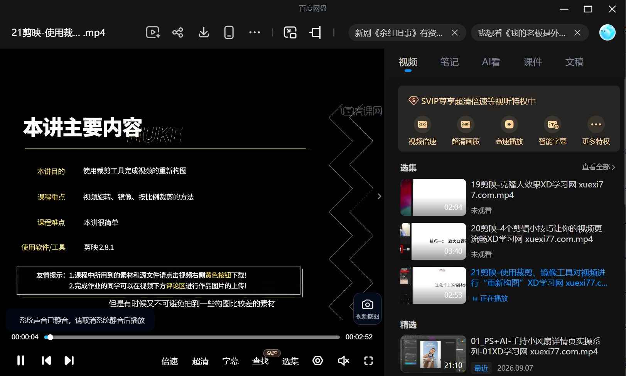This screenshot has height=376, width=626.
Task: Open the more options ellipsis menu
Action: coord(255,32)
